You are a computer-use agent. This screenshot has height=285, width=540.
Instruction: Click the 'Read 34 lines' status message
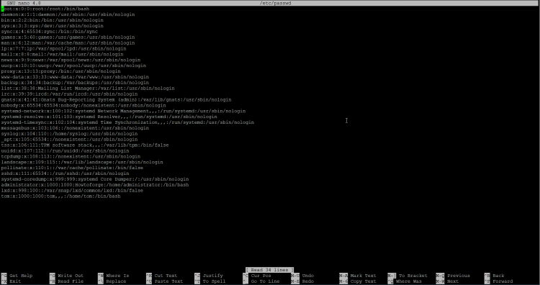pyautogui.click(x=270, y=270)
